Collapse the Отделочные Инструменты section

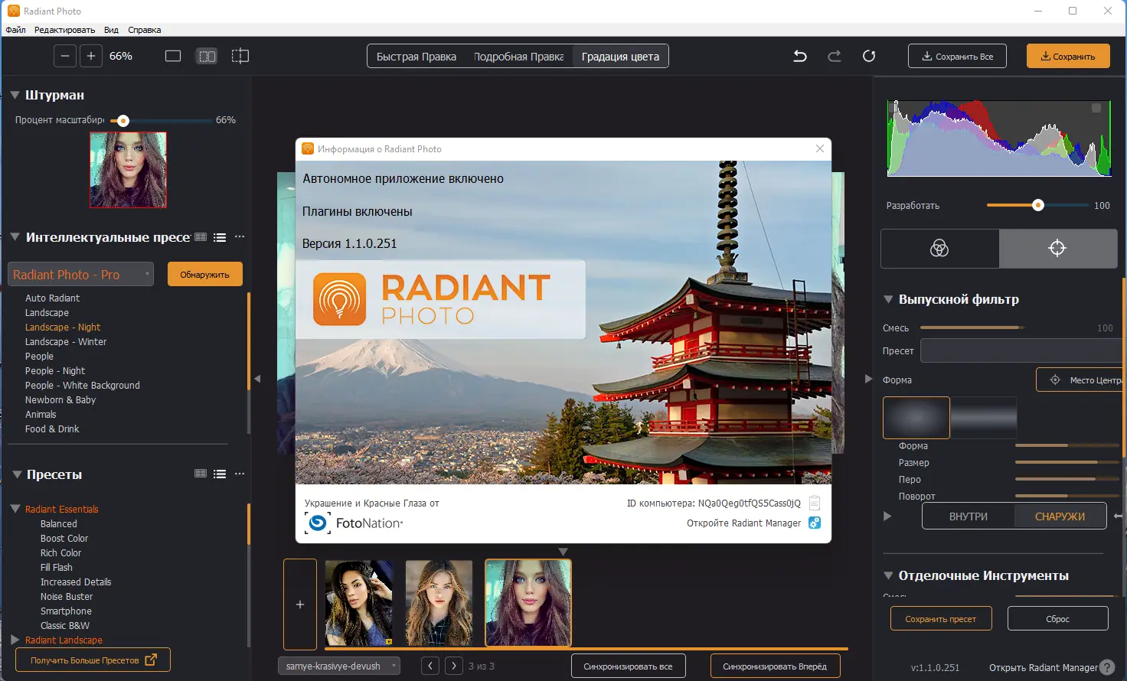coord(888,575)
